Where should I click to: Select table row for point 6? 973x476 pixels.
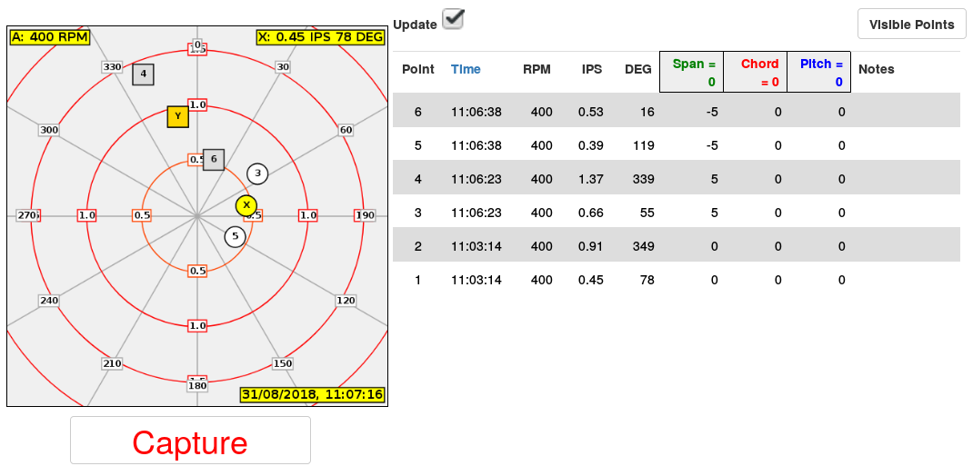pos(676,112)
